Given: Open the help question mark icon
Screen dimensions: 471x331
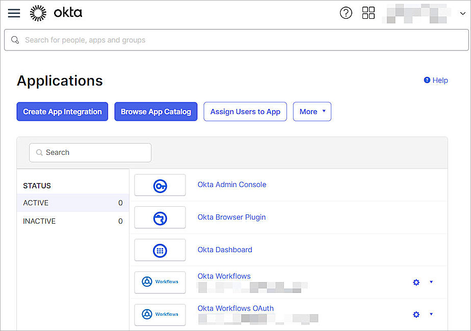Looking at the screenshot, I should [x=346, y=13].
